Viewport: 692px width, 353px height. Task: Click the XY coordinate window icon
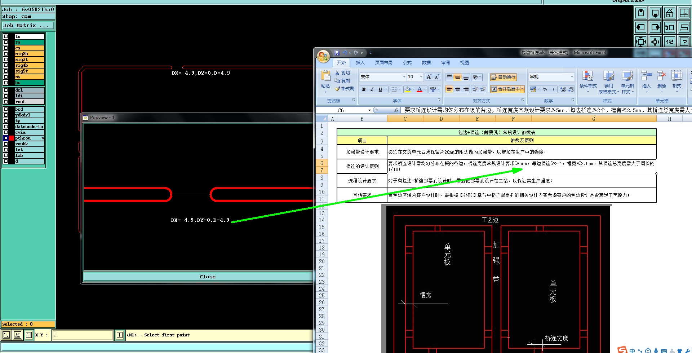click(x=684, y=13)
